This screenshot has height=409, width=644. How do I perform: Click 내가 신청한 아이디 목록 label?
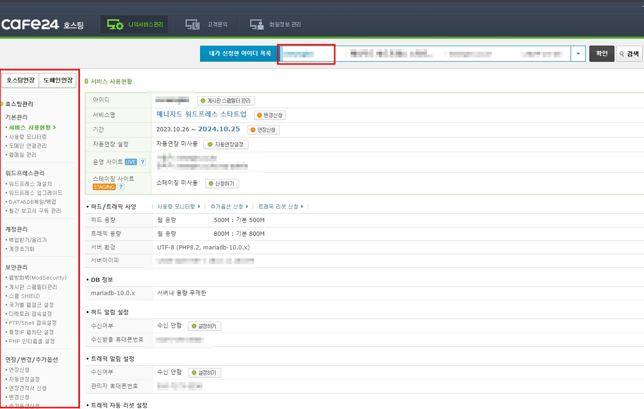pyautogui.click(x=239, y=54)
